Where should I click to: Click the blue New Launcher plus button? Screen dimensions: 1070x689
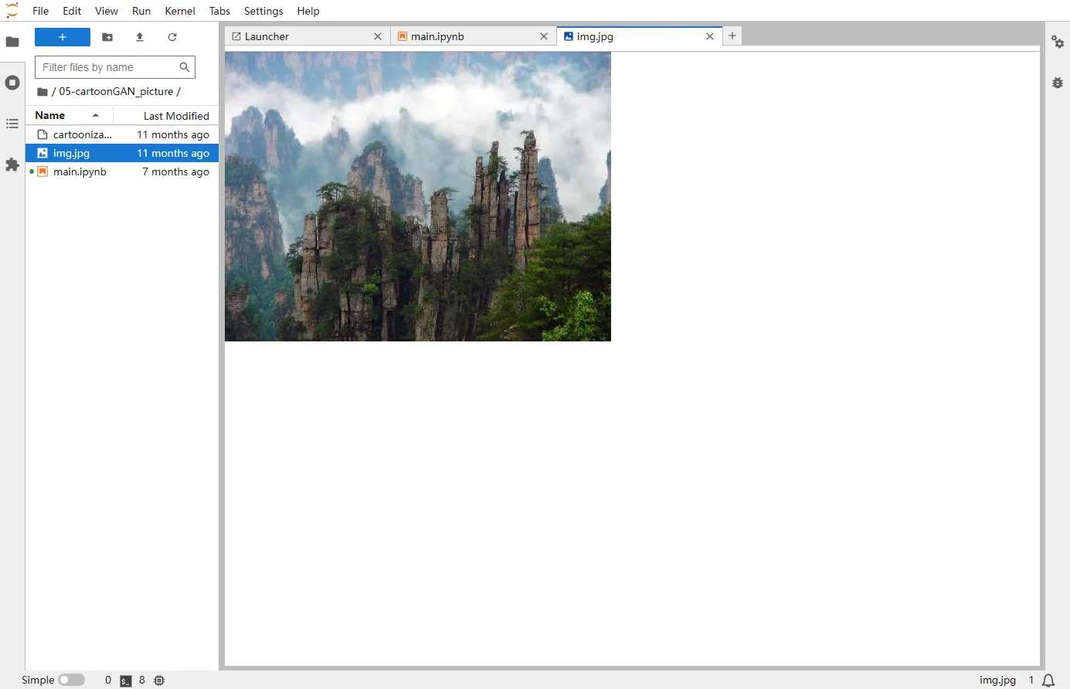[x=63, y=37]
